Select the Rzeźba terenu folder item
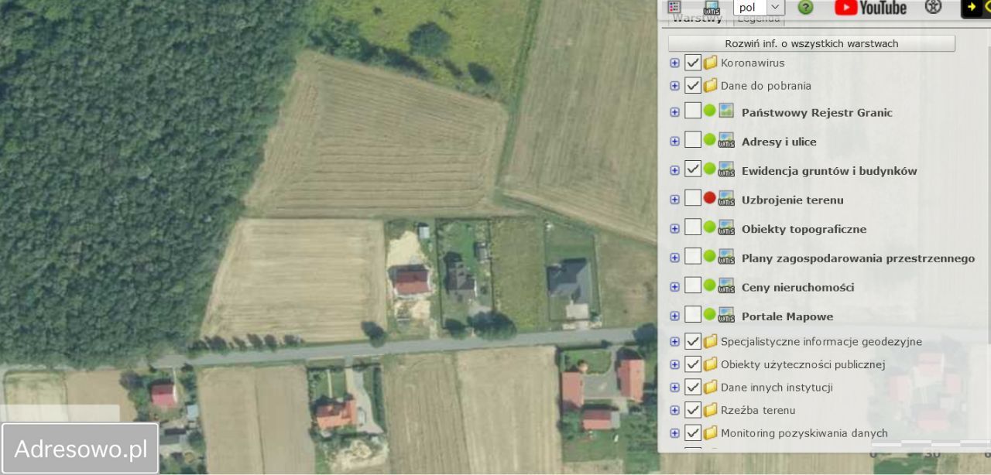The width and height of the screenshot is (991, 475). pos(757,410)
